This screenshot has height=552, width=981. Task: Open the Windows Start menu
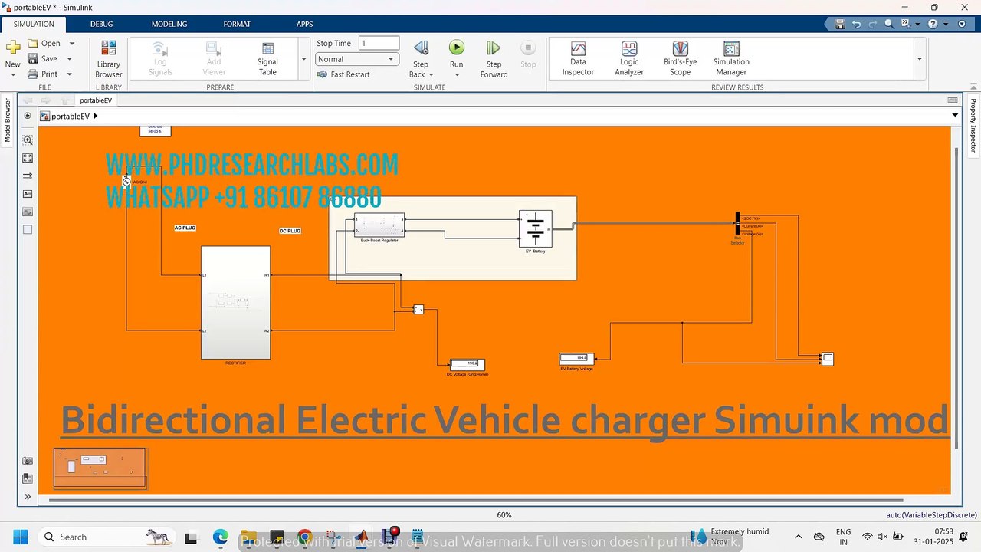pos(20,537)
